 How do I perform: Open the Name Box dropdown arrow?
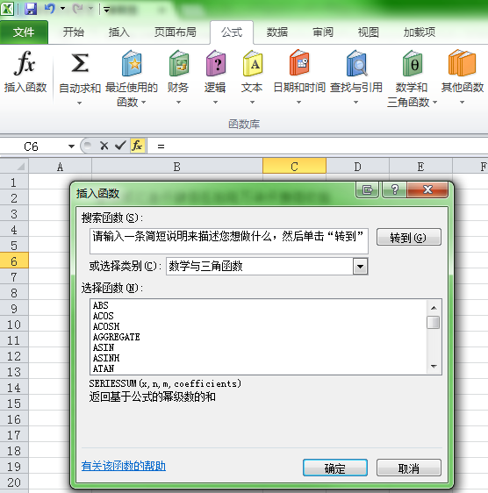pyautogui.click(x=71, y=146)
